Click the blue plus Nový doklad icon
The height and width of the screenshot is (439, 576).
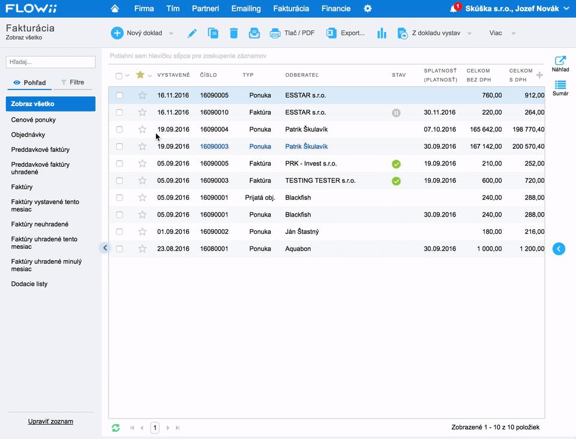pos(117,33)
